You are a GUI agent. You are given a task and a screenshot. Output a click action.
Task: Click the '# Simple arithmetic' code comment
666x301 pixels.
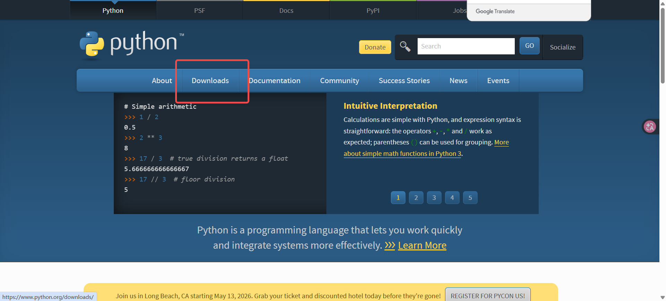click(160, 107)
